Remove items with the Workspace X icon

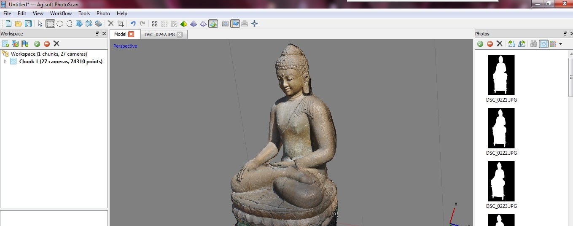pos(56,43)
